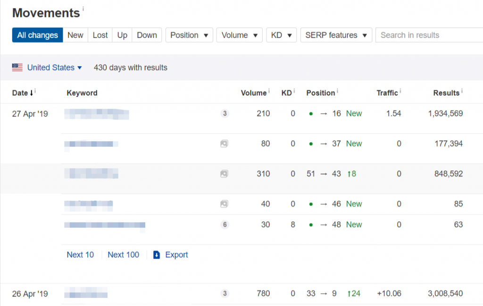
Task: Select the All changes filter
Action: point(37,35)
